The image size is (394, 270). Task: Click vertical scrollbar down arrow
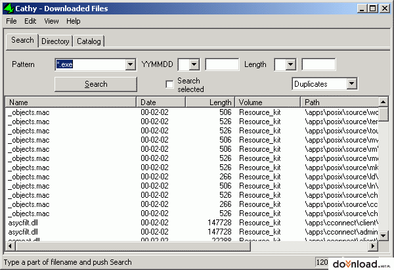(383, 236)
